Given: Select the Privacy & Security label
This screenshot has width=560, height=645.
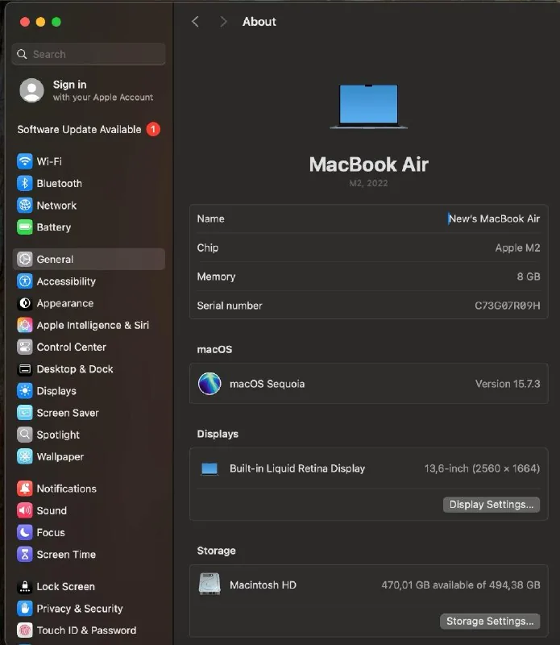Looking at the screenshot, I should [80, 609].
